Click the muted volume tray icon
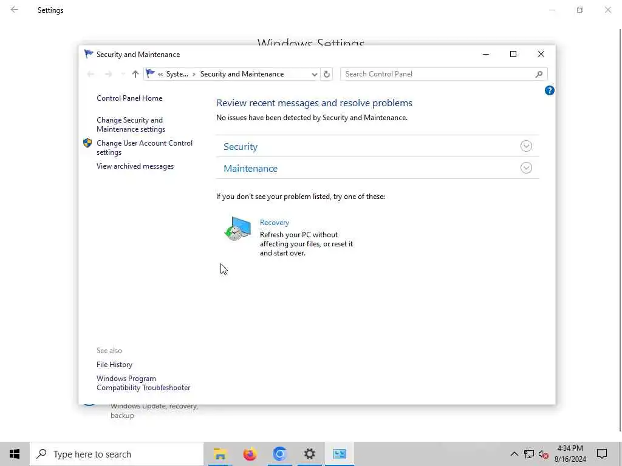This screenshot has height=466, width=622. (x=544, y=454)
